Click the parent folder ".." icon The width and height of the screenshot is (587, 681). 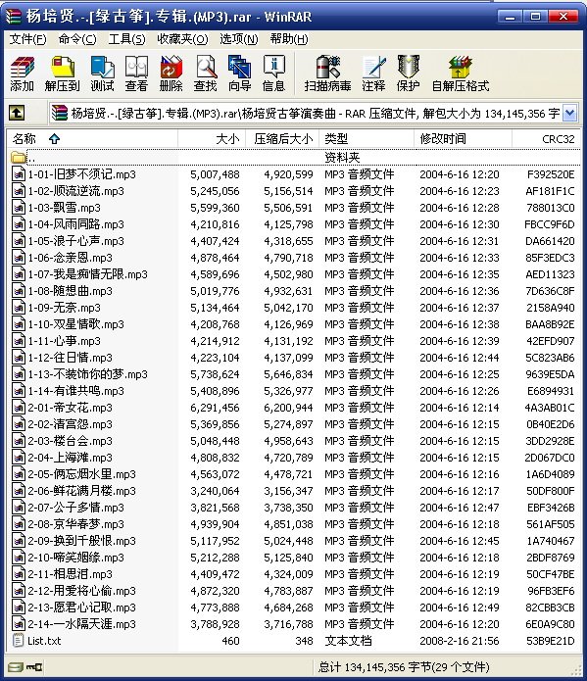pos(18,157)
